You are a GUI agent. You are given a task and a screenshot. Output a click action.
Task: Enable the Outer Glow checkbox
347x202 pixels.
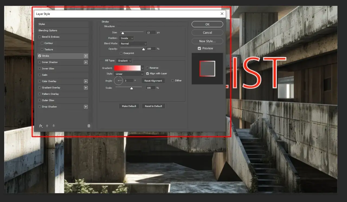click(40, 100)
